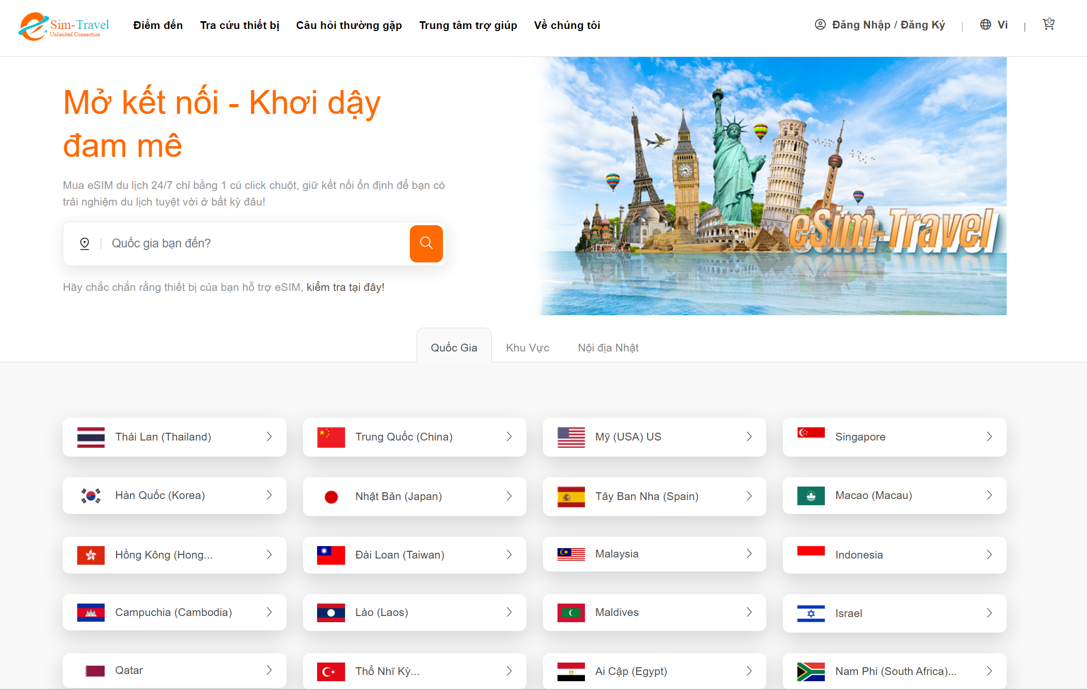The height and width of the screenshot is (690, 1087).
Task: Click the Thailand flag icon
Action: pos(91,437)
